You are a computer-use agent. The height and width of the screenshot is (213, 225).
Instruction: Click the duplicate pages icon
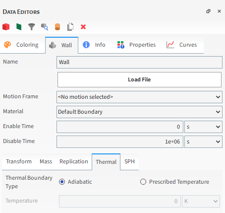coord(70,27)
